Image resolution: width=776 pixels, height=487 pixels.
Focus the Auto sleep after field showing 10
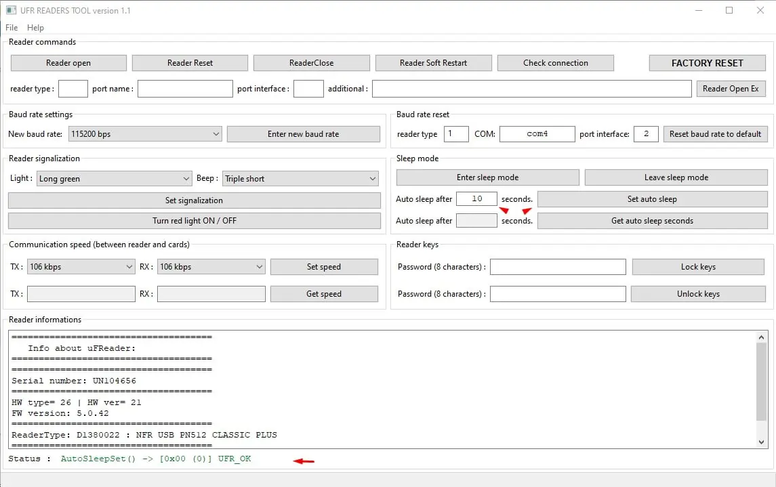(x=476, y=198)
